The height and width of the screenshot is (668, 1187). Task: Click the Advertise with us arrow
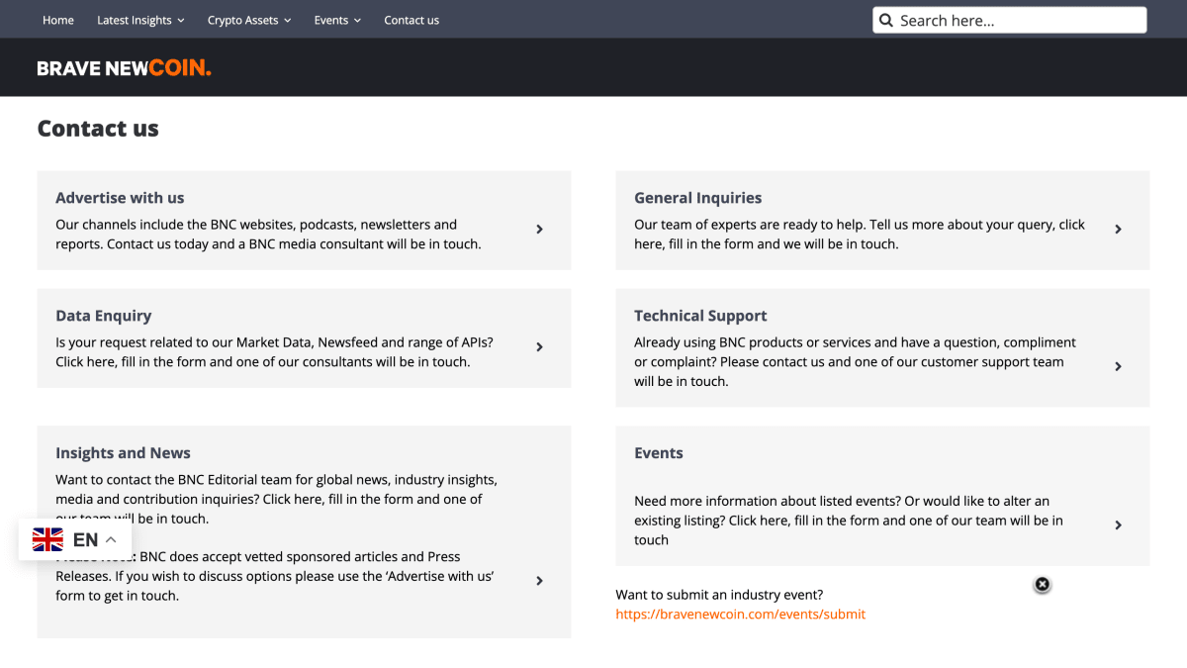pyautogui.click(x=539, y=229)
